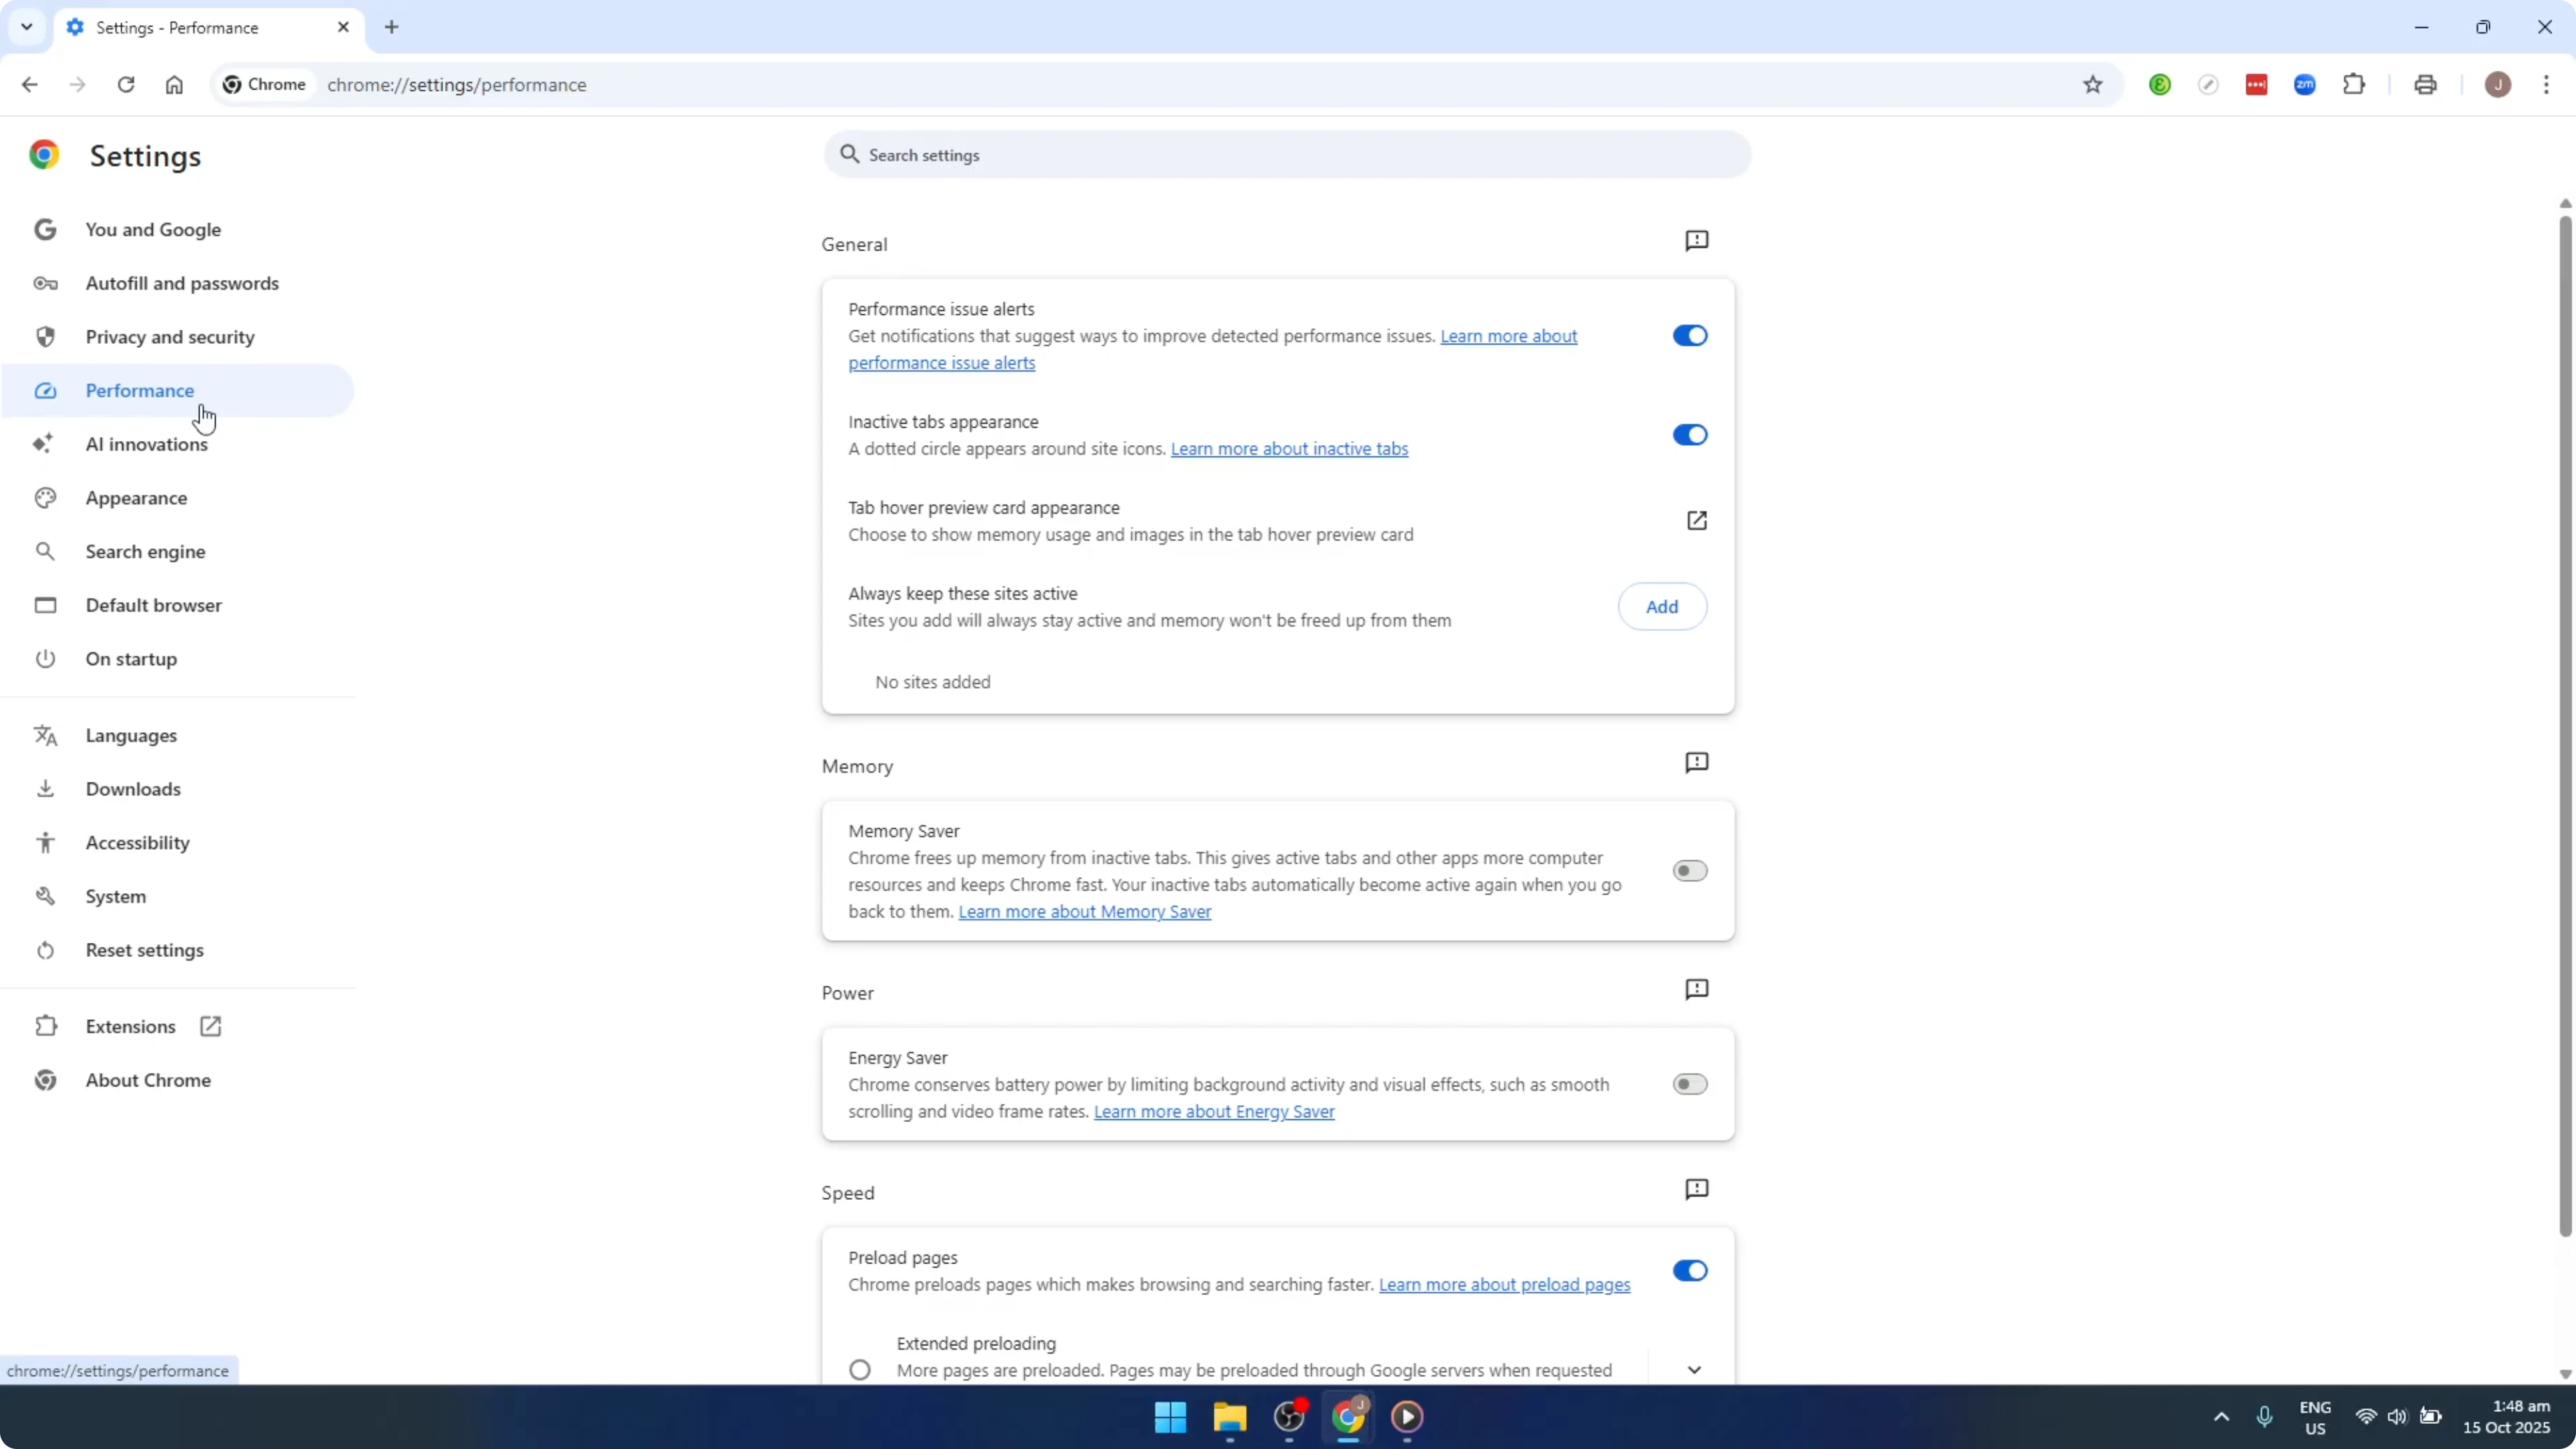Click the compass-like extension icon in toolbar
The image size is (2576, 1449).
(x=2208, y=85)
